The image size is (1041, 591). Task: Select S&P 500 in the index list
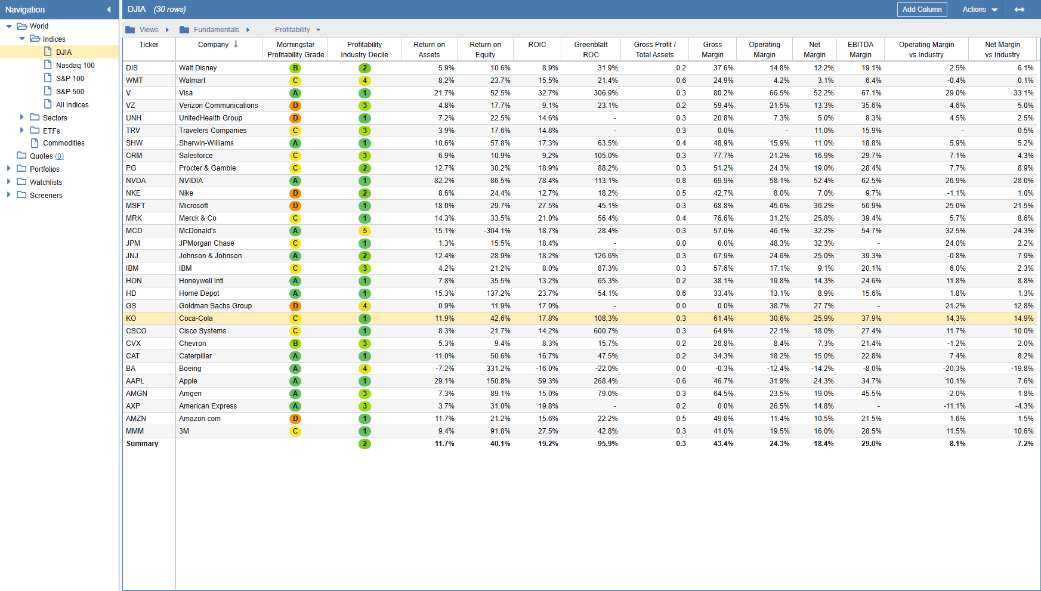click(70, 91)
